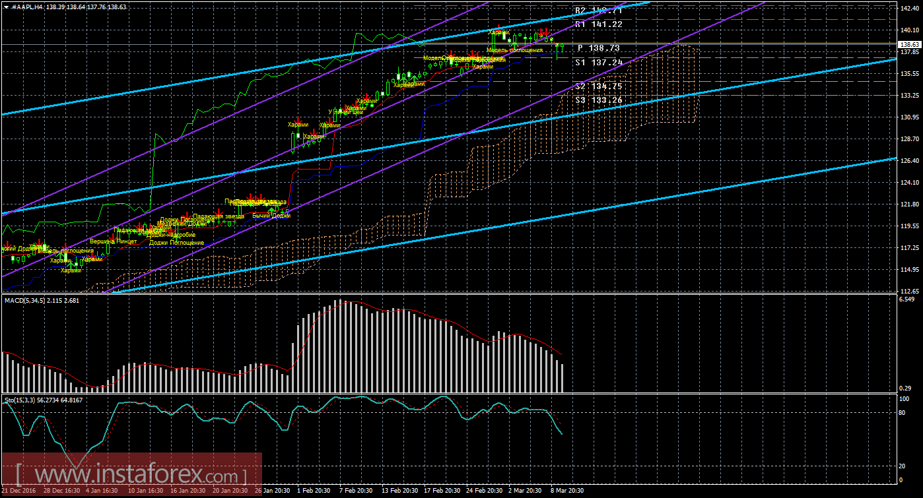Image resolution: width=923 pixels, height=498 pixels.
Task: Click the 142.40 price axis value
Action: [x=910, y=8]
